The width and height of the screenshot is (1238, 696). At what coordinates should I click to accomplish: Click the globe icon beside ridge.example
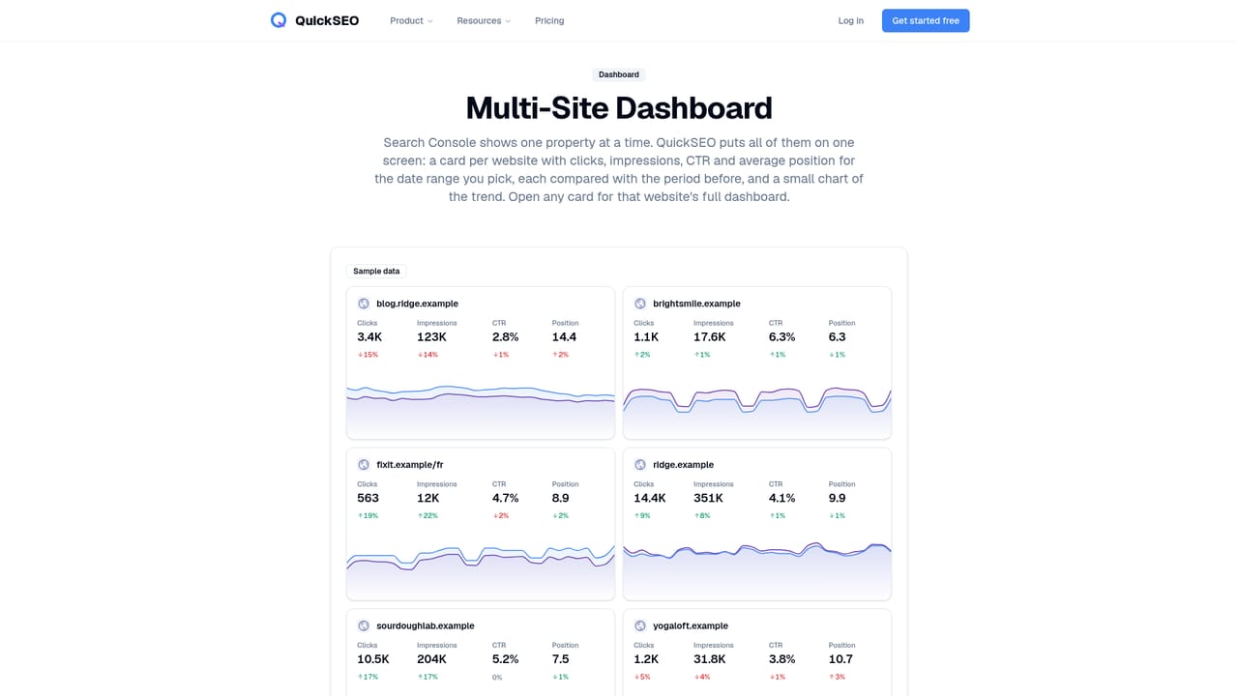(x=640, y=465)
